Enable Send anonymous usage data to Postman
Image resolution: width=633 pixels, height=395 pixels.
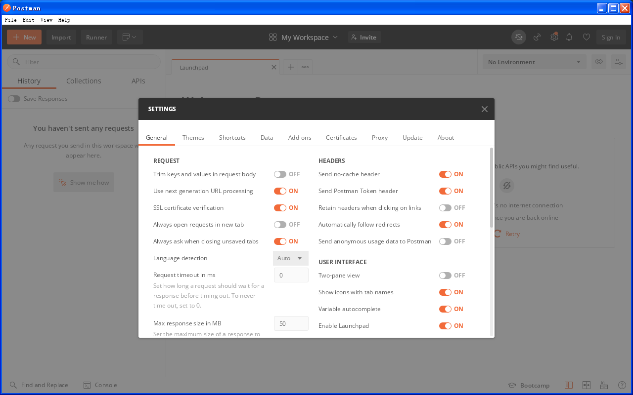point(445,241)
